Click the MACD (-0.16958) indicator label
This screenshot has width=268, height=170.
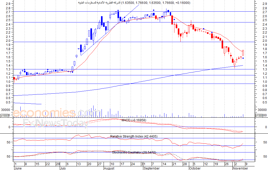click(x=134, y=120)
